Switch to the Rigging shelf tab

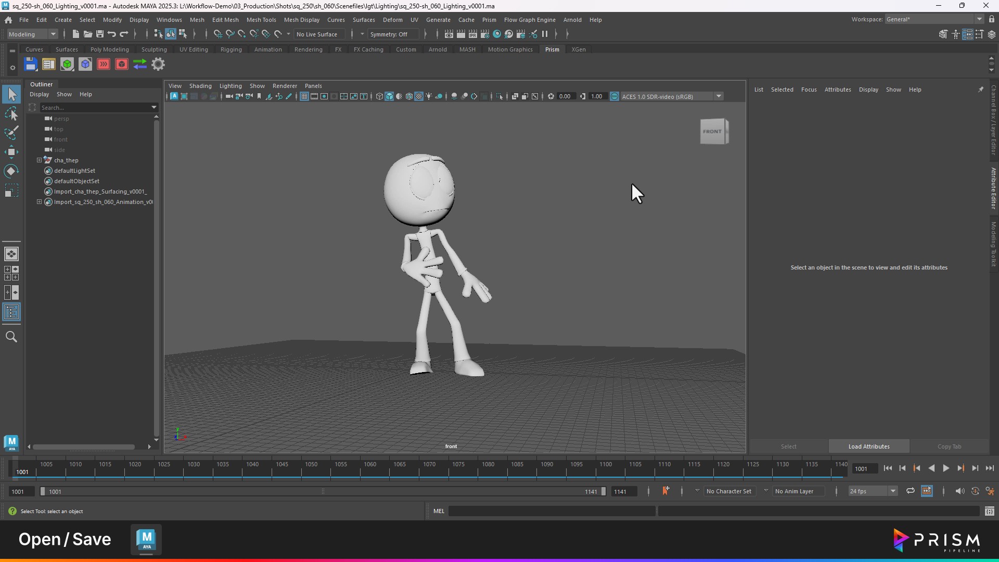tap(231, 49)
